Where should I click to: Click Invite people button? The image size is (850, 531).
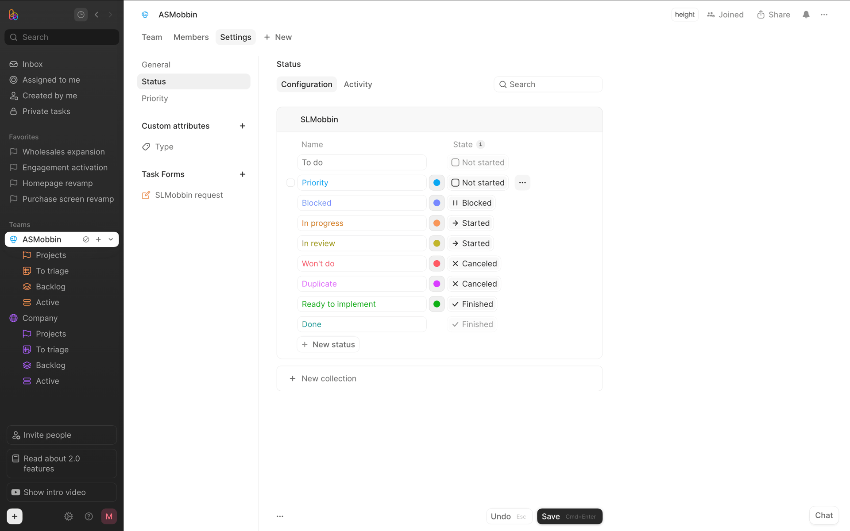[62, 435]
